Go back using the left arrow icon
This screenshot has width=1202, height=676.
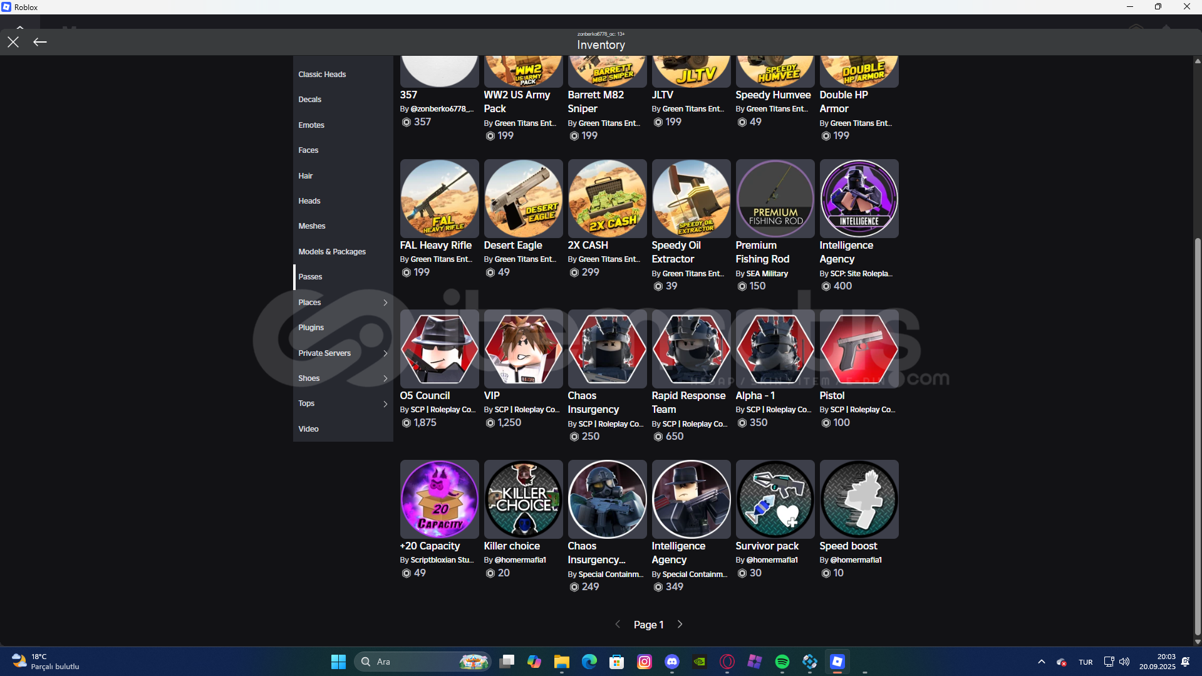coord(40,42)
